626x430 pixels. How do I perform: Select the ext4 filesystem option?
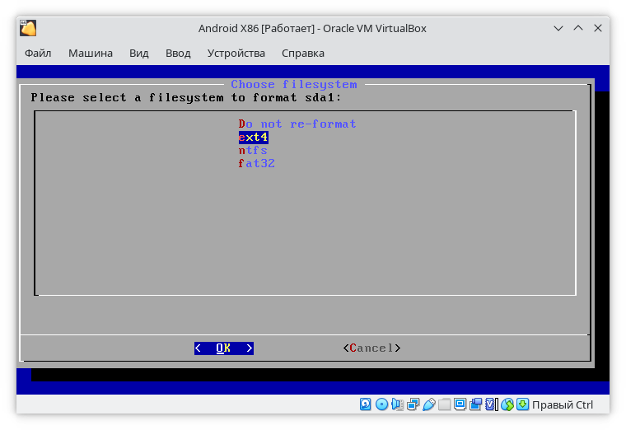coord(254,138)
